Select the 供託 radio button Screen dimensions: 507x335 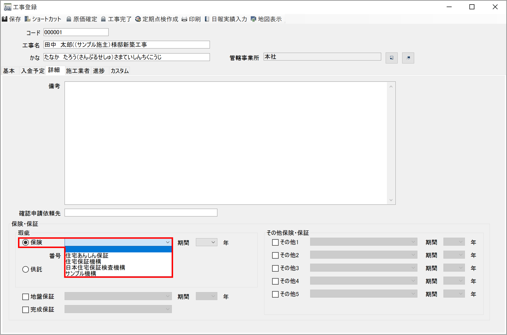[26, 269]
